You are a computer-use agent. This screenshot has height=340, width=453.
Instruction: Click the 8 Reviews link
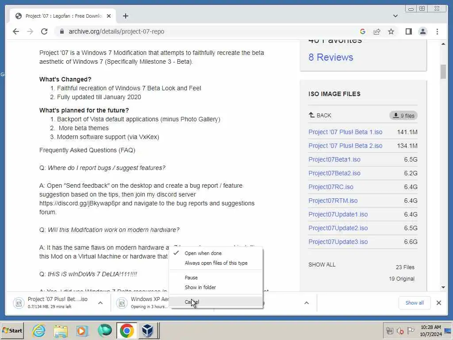331,57
